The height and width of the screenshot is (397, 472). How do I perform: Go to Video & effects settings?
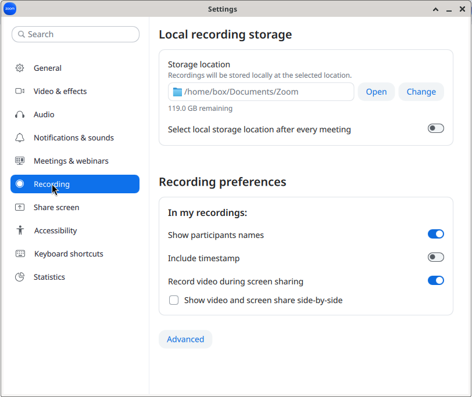pyautogui.click(x=75, y=91)
